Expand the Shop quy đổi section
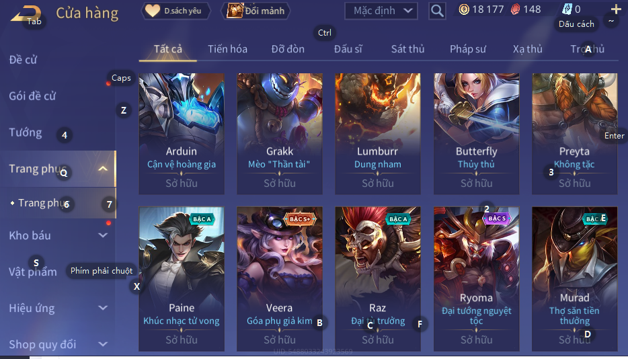 (x=102, y=344)
